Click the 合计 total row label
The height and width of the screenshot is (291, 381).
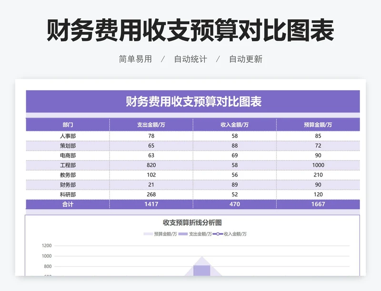tap(68, 204)
